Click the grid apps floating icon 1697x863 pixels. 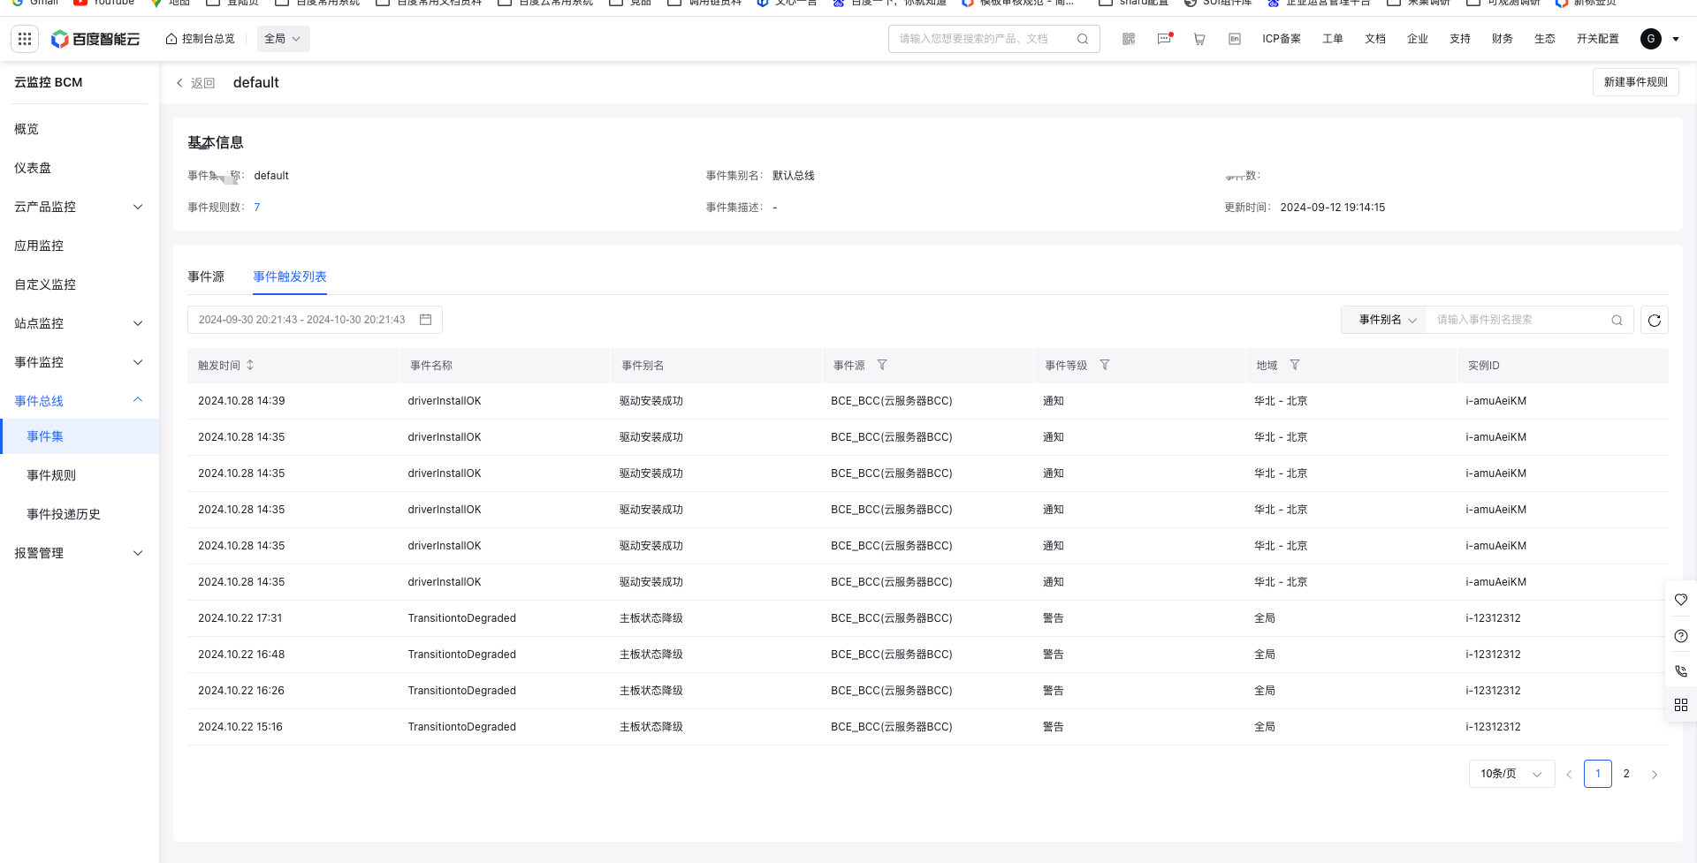coord(1681,705)
